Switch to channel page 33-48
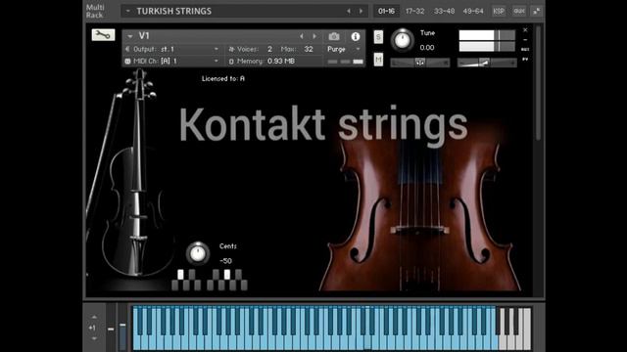Screen dimensions: 627x352 coord(444,11)
